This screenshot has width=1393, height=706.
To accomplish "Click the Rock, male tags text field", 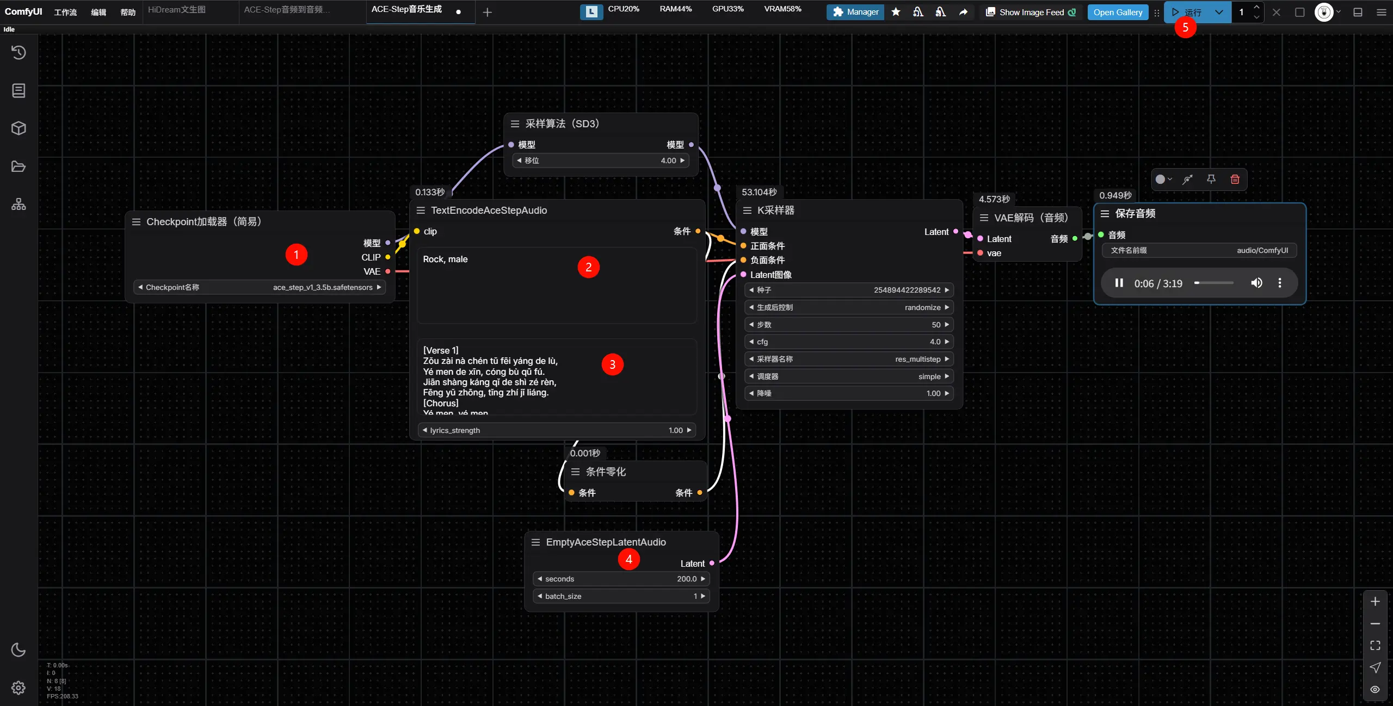I will coord(556,286).
